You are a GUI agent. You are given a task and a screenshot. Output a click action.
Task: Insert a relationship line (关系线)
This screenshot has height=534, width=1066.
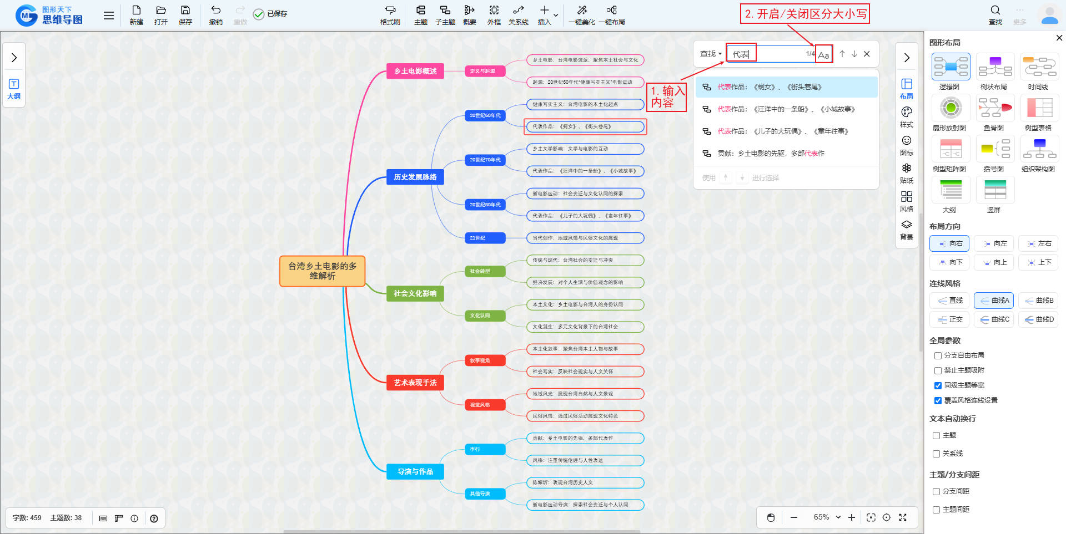click(x=518, y=15)
